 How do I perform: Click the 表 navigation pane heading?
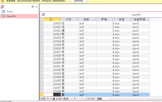[x=2, y=7]
